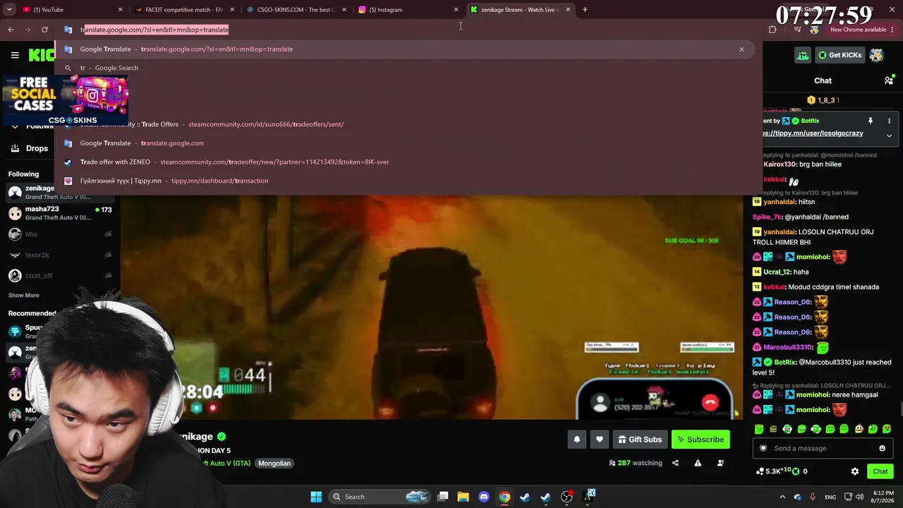This screenshot has width=903, height=508.
Task: Follow channel with the heart button
Action: pyautogui.click(x=599, y=440)
